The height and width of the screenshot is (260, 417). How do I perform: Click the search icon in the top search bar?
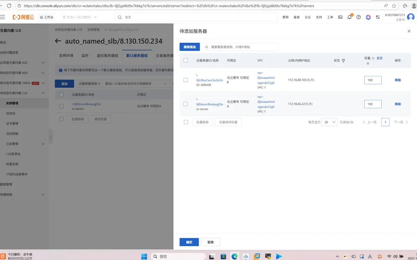tap(120, 17)
